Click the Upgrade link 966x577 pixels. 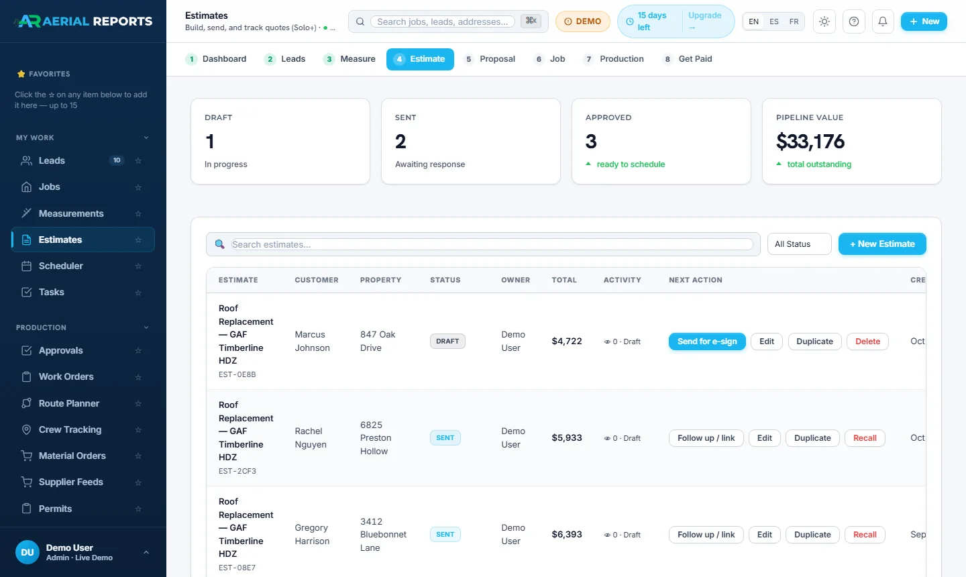[x=704, y=21]
